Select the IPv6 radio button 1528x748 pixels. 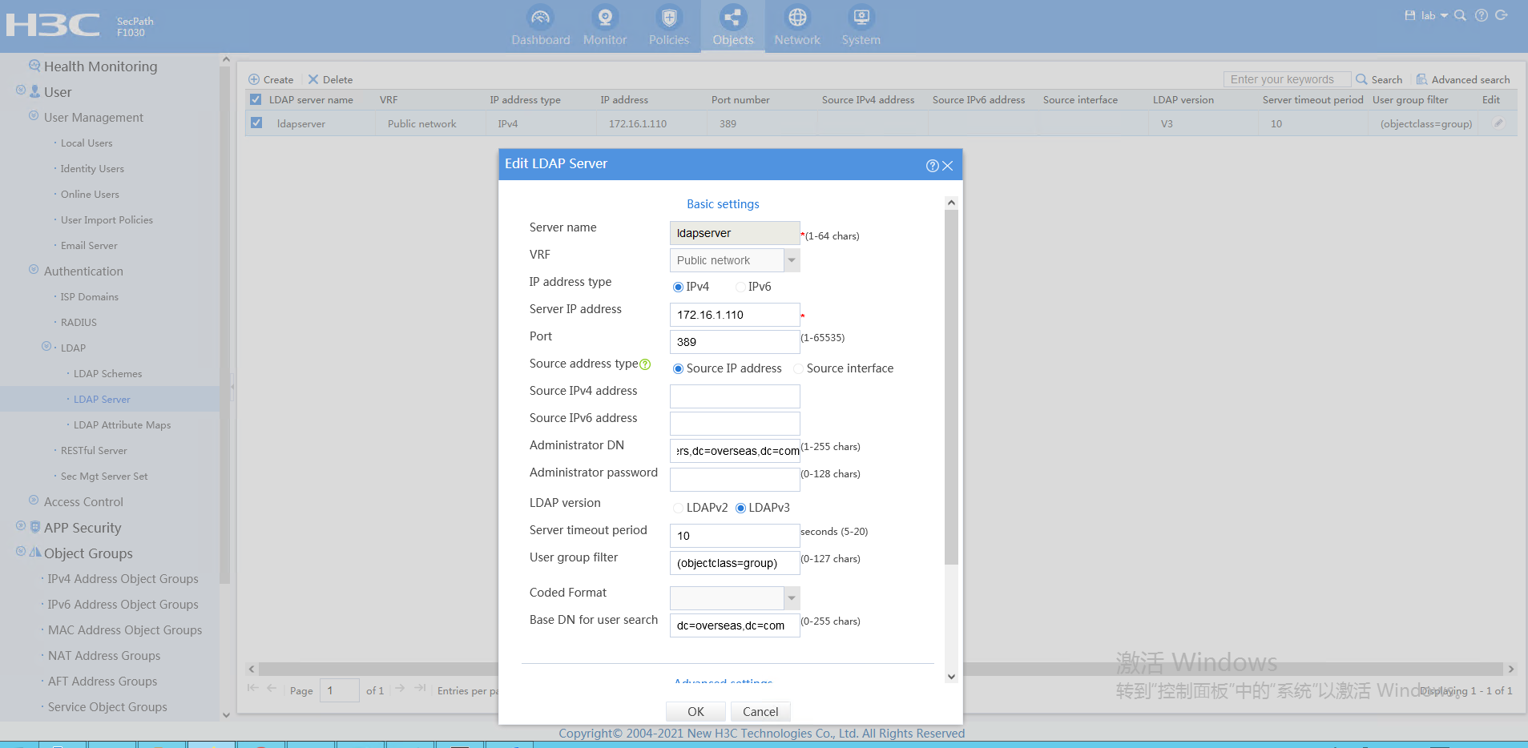740,287
